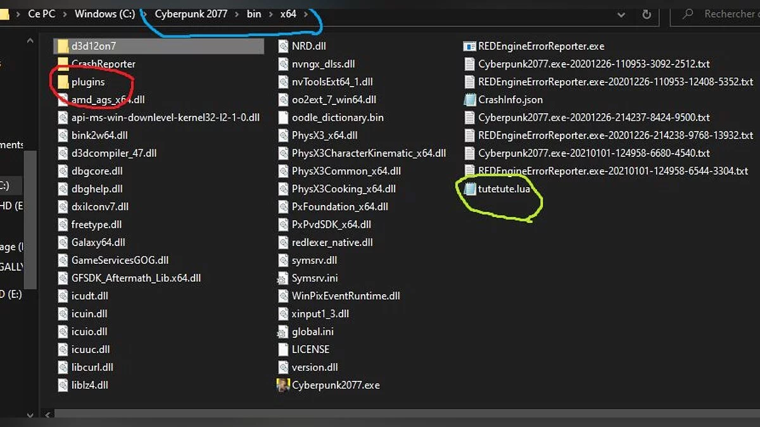Click the CrashInfo.json file icon
Image resolution: width=760 pixels, height=427 pixels.
[469, 99]
